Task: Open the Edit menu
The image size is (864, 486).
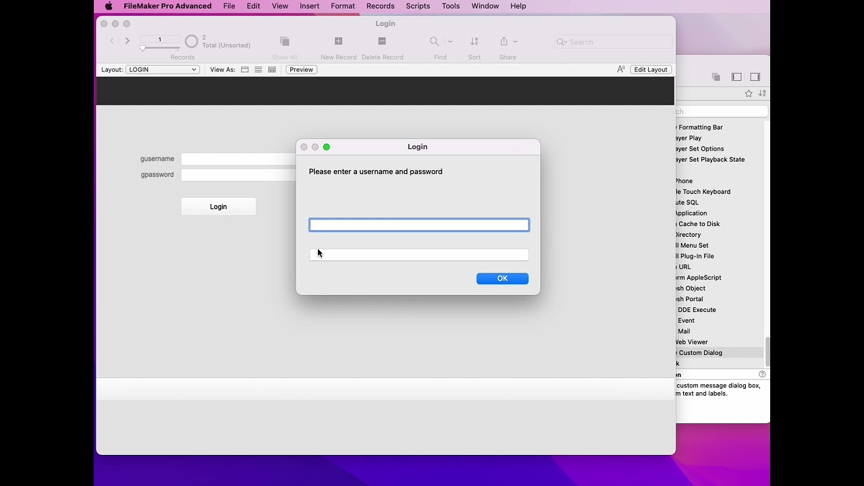Action: [253, 6]
